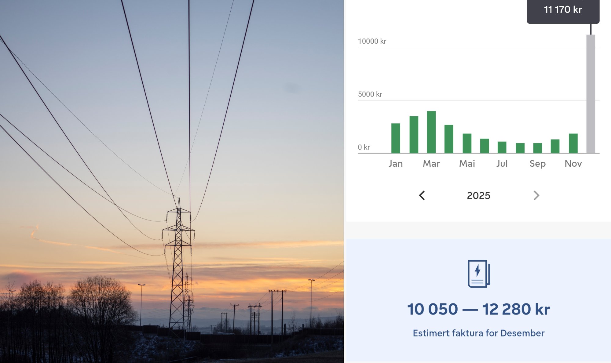Click the January green bar
Screen dimensions: 611x363
pyautogui.click(x=396, y=138)
